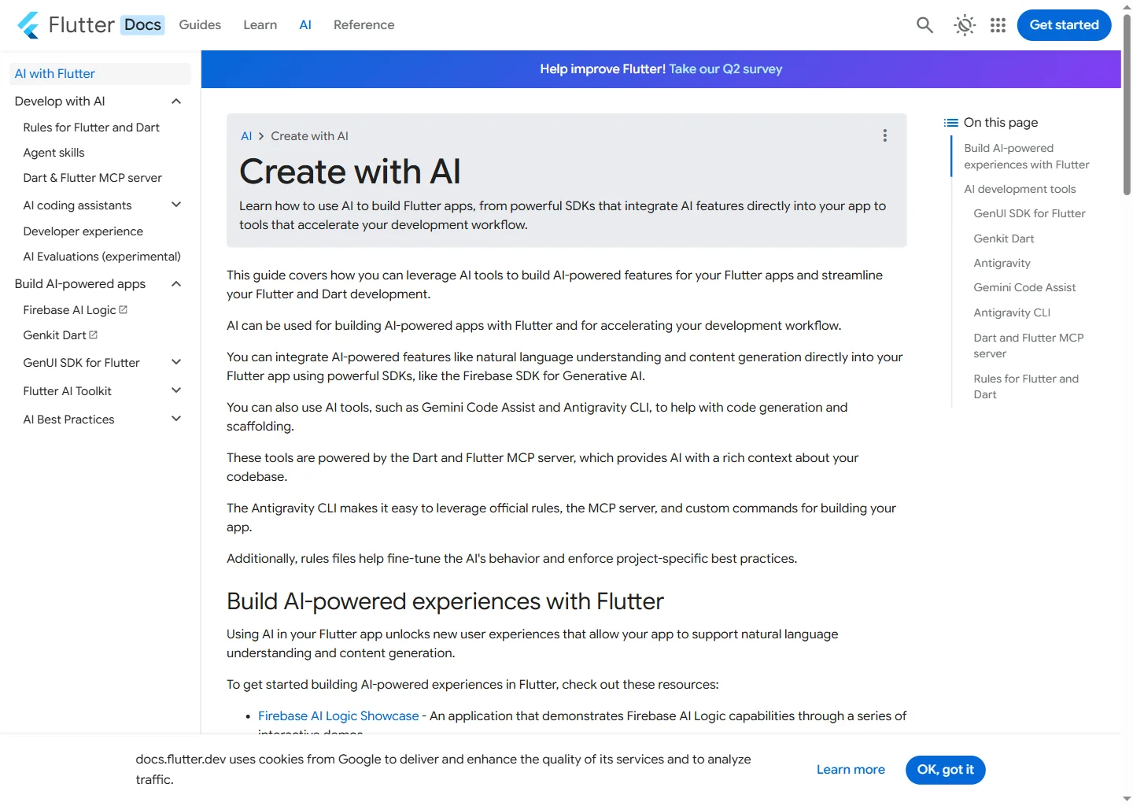Viewport: 1133px width, 806px height.
Task: Expand the AI Best Practices chevron
Action: click(x=176, y=420)
